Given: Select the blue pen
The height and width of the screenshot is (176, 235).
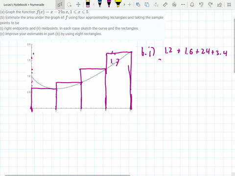Looking at the screenshot, I should (100, 4).
